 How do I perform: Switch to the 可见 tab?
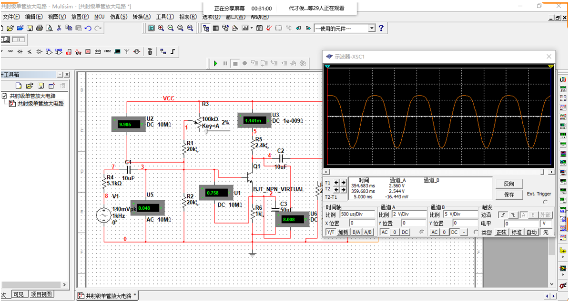pyautogui.click(x=18, y=294)
